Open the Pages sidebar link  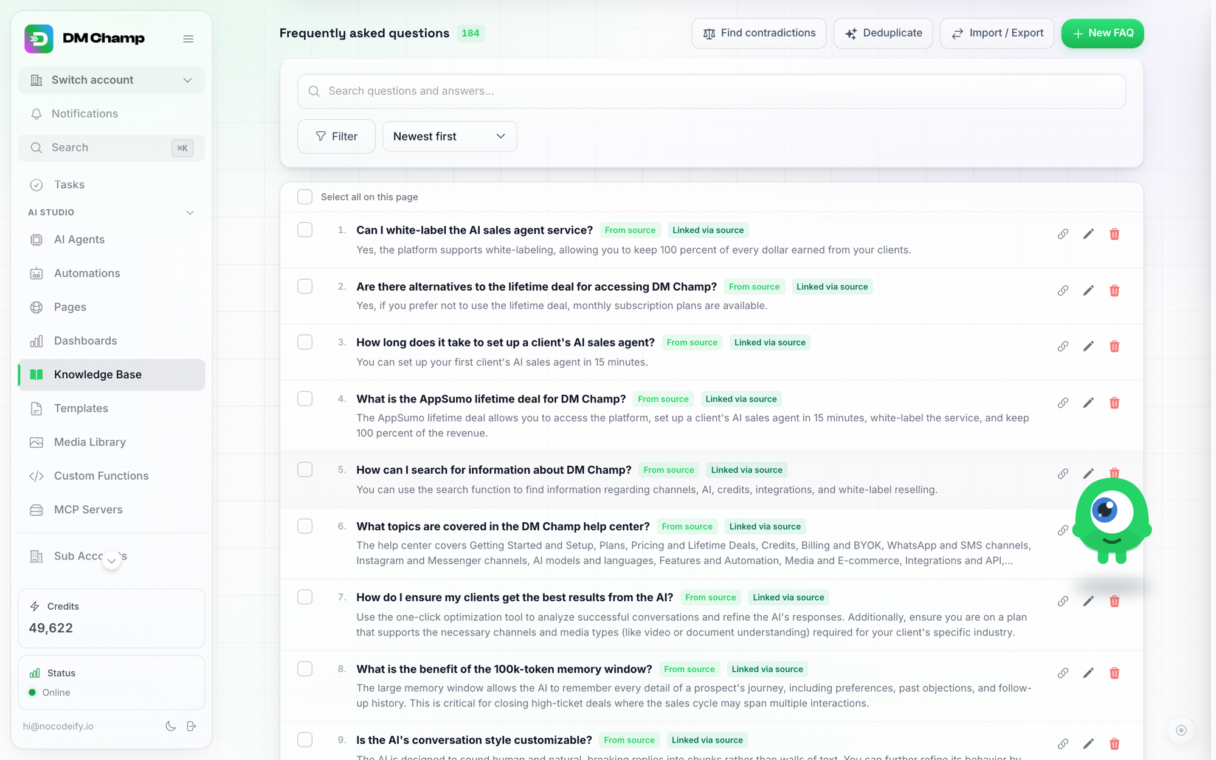[x=111, y=307]
